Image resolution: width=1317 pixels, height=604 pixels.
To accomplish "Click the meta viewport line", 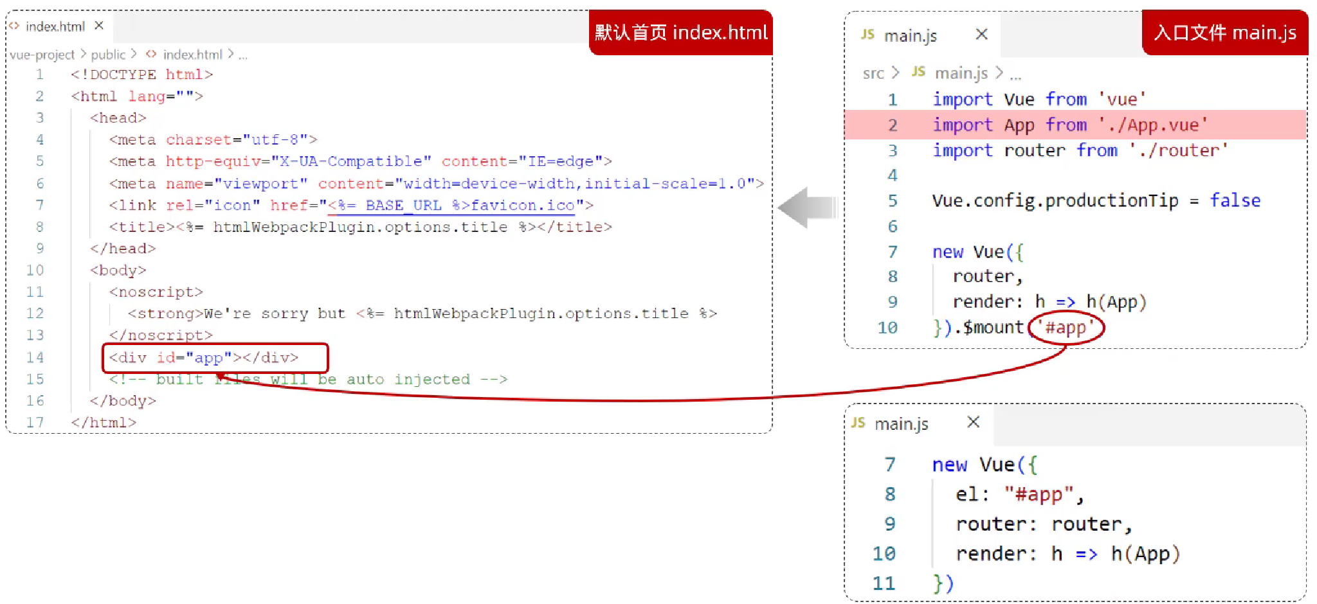I will pyautogui.click(x=437, y=184).
